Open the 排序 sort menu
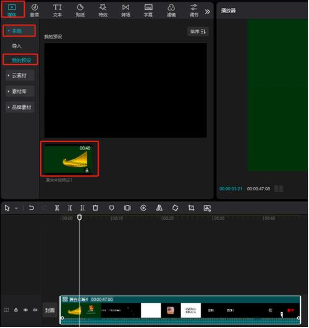This screenshot has height=328, width=309. 198,32
